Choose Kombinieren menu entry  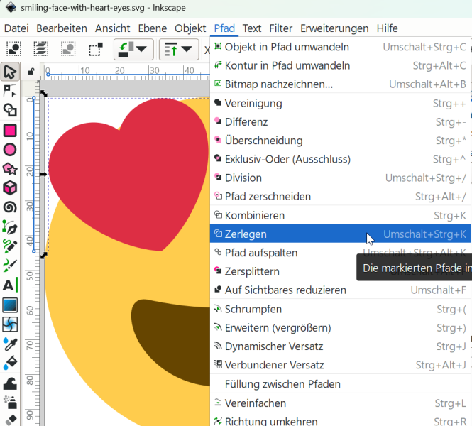pos(340,216)
